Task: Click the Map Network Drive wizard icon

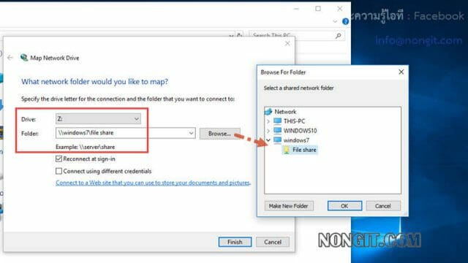Action: click(x=24, y=58)
